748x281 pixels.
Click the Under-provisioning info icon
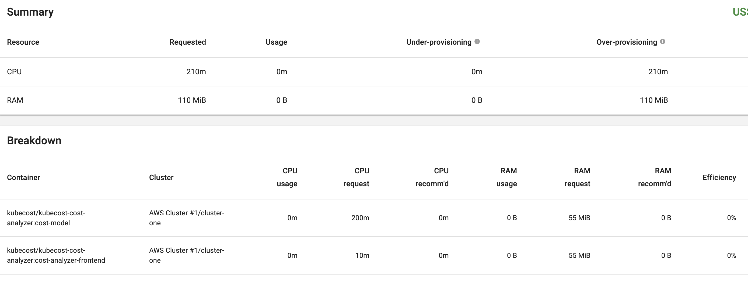point(478,41)
